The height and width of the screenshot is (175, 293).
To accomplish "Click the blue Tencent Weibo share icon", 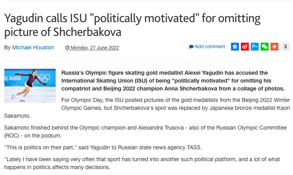I will [x=255, y=47].
